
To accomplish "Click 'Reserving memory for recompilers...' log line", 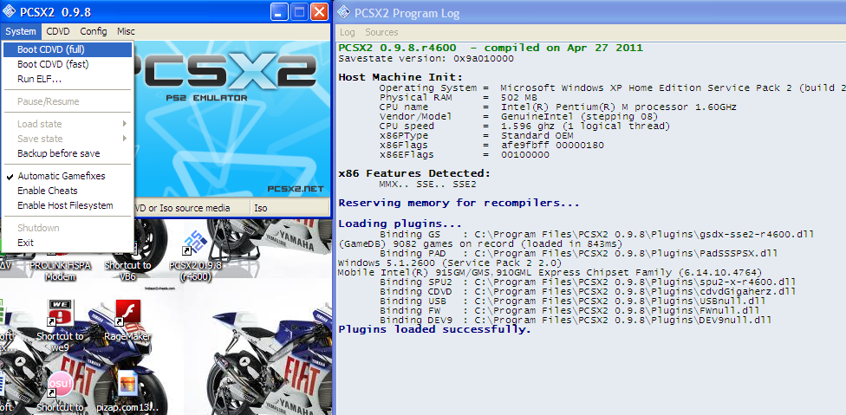I will coord(459,204).
